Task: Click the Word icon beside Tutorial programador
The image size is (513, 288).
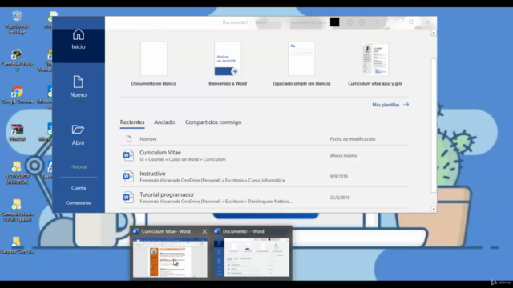Action: click(128, 198)
